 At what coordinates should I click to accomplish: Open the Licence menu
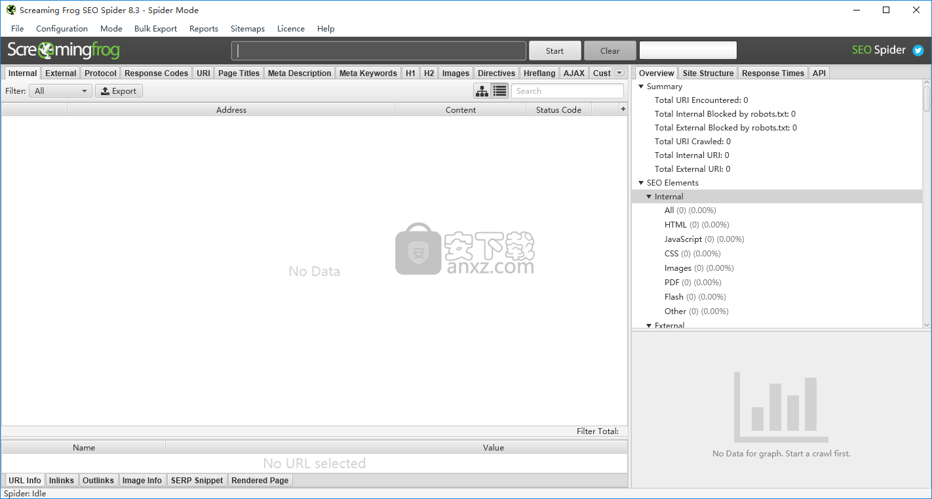(291, 29)
